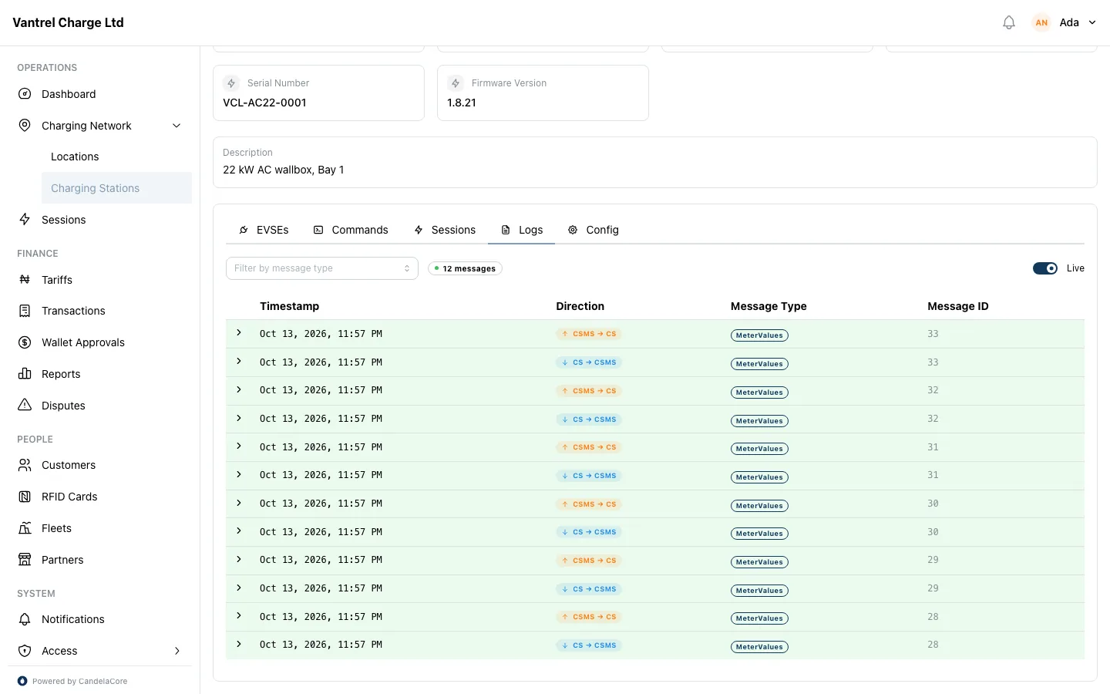
Task: Open the notifications bell in the header
Action: coord(1009,22)
